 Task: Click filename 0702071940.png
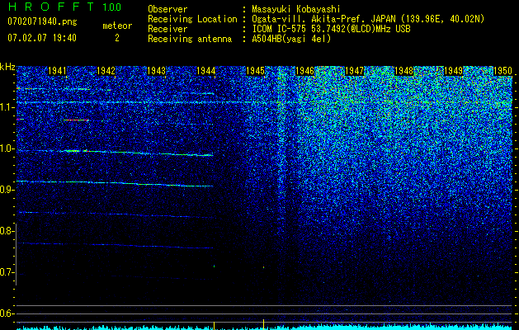tap(42, 21)
